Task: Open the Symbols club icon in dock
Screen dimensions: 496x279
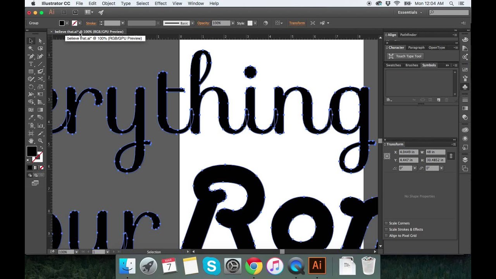Action: 465,87
